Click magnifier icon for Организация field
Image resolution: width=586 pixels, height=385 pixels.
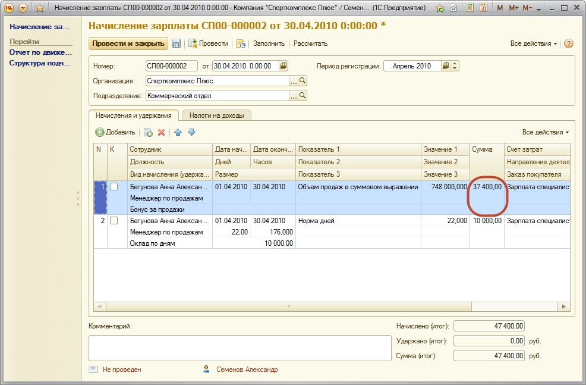click(303, 81)
